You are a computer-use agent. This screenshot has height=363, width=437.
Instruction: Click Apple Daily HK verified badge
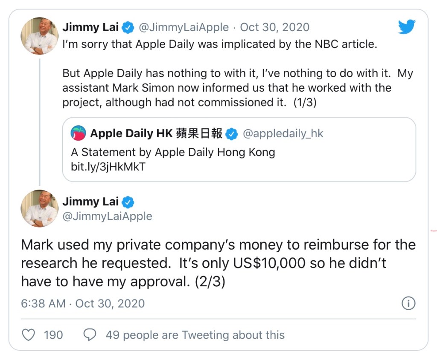[x=232, y=134]
